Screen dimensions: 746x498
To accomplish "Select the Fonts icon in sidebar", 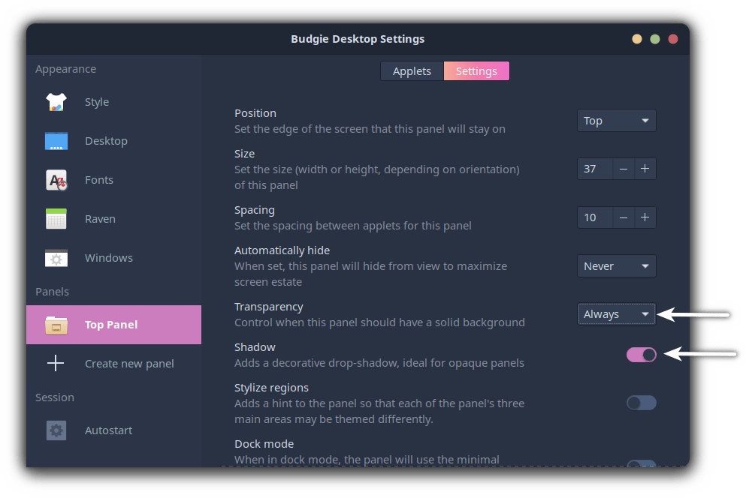I will click(56, 180).
